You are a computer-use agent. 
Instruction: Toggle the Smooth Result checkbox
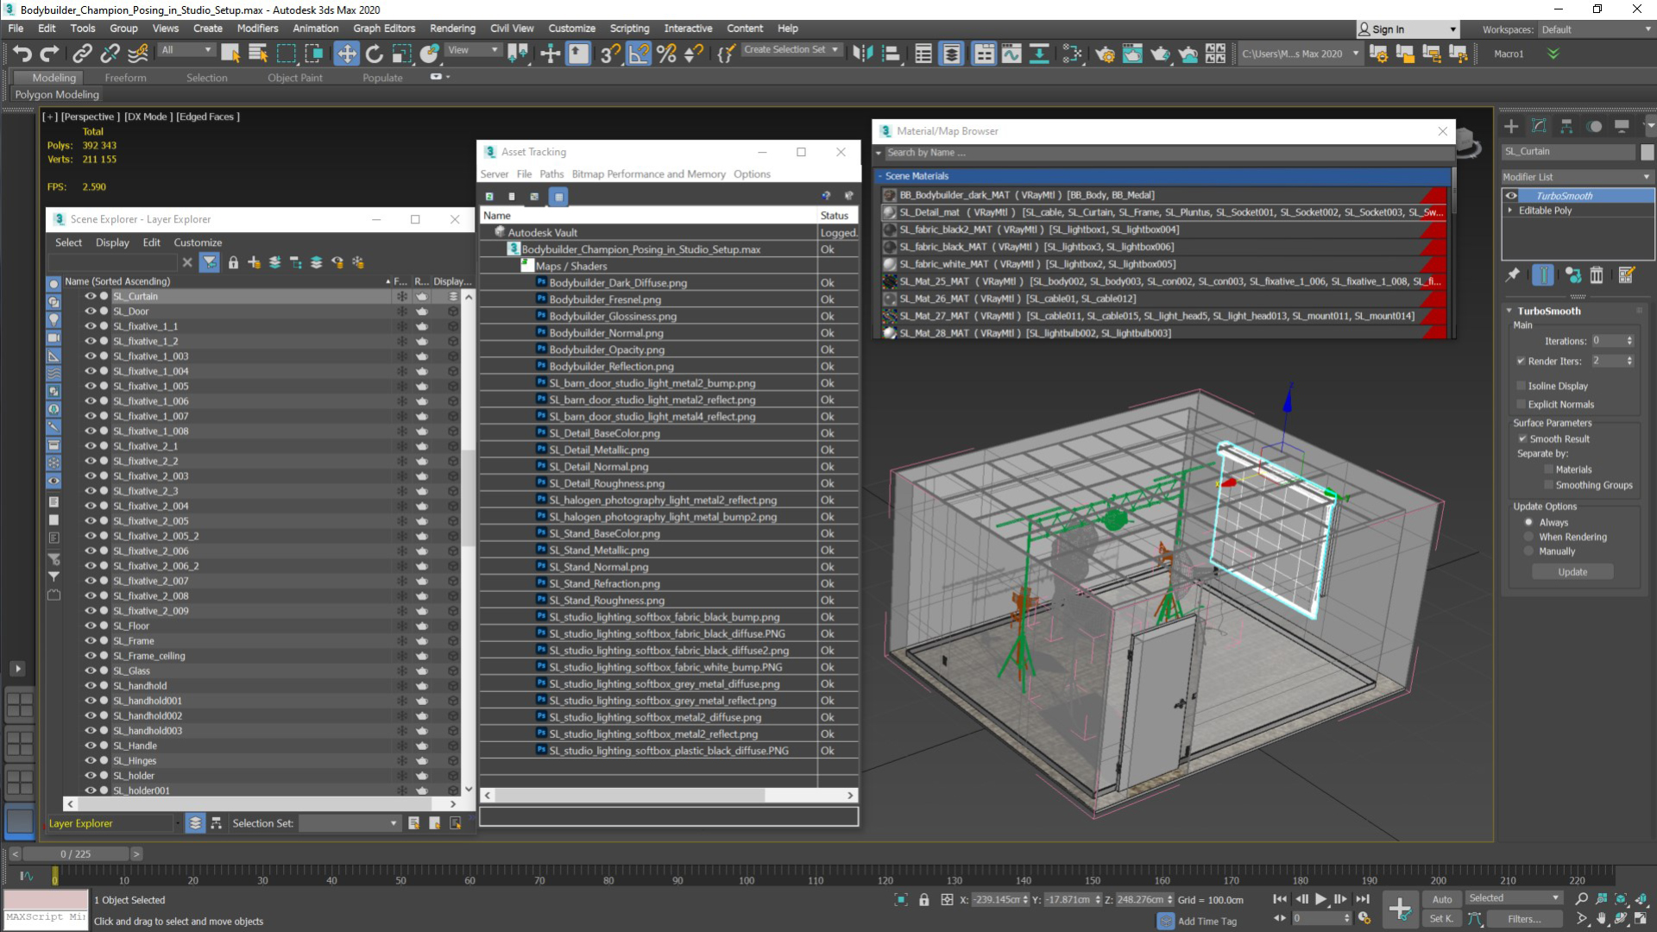1522,438
